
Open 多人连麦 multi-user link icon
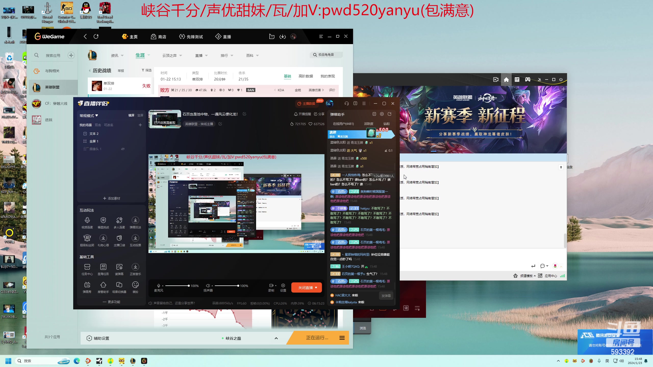[x=119, y=222]
